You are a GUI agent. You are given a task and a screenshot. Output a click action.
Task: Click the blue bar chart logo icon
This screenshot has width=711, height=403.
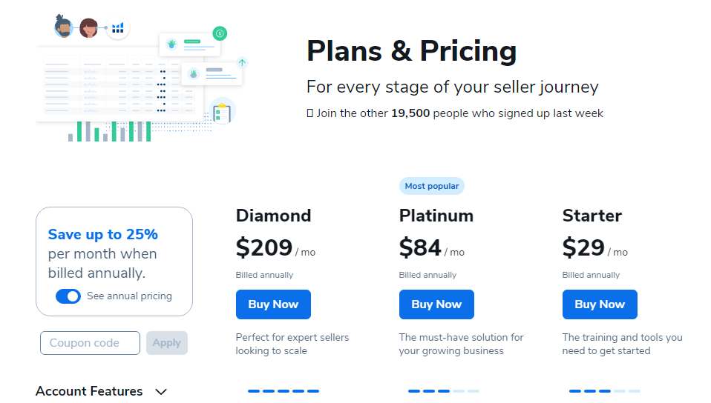(118, 28)
